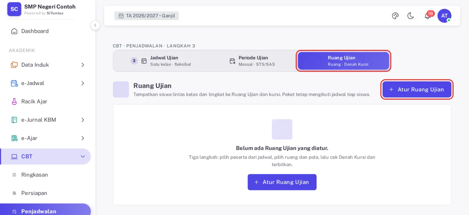Collapse the sidebar with the chevron button
The height and width of the screenshot is (215, 469).
(95, 25)
